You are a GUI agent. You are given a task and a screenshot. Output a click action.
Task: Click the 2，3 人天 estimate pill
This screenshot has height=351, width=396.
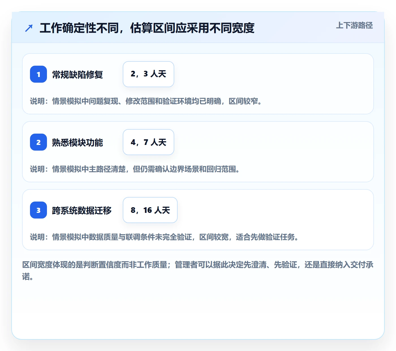pos(148,74)
